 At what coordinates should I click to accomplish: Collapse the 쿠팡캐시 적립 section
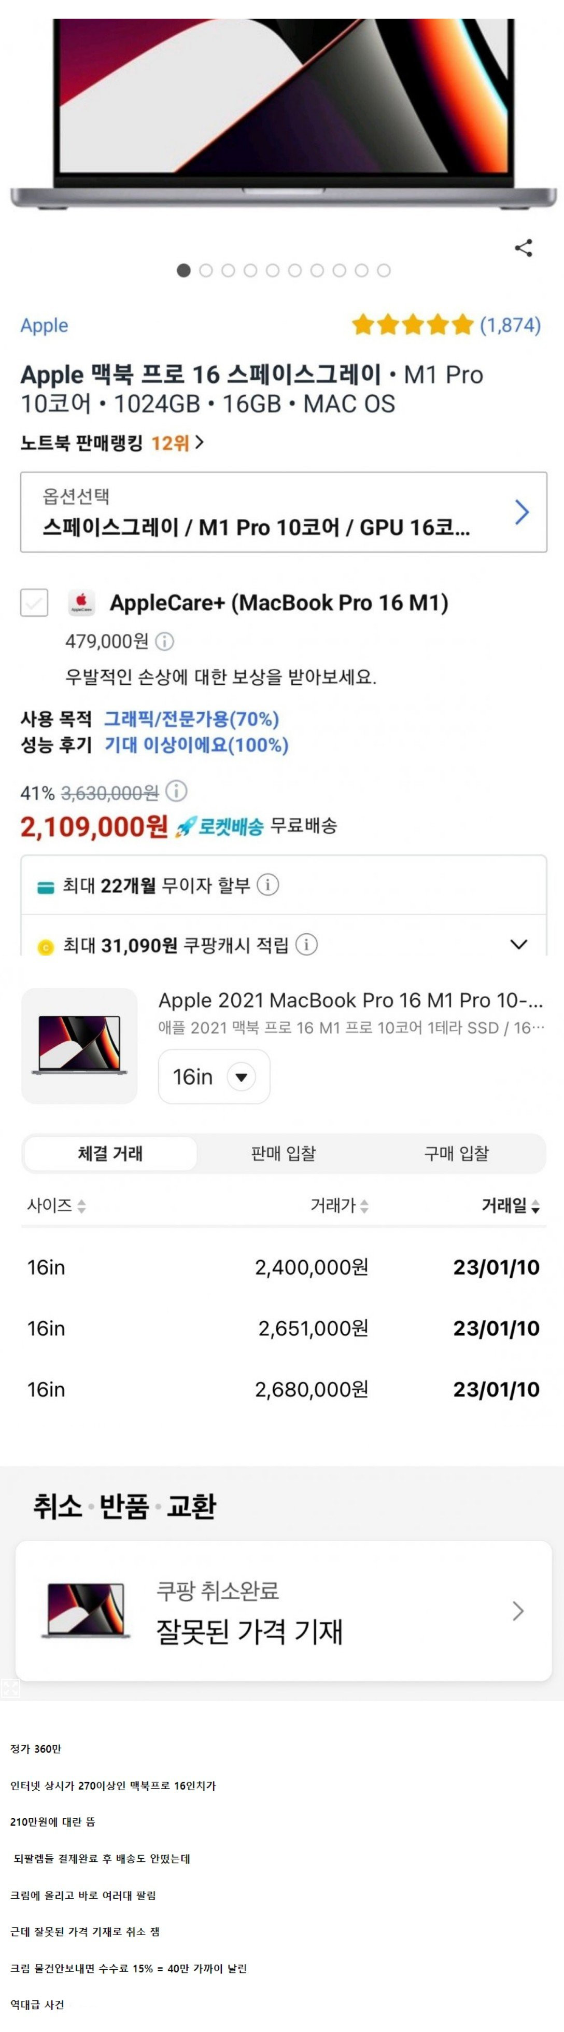coord(518,944)
